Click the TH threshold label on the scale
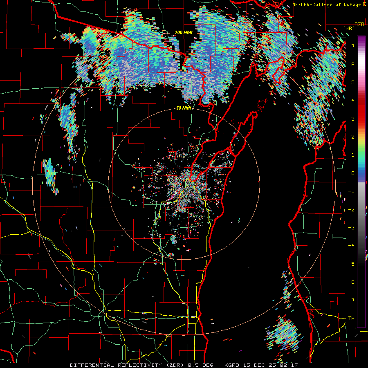Viewport: 368px width, 368px height. click(351, 319)
